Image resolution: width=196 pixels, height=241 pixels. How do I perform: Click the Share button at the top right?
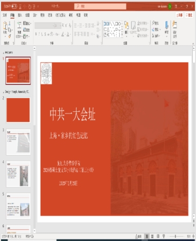pyautogui.click(x=179, y=15)
